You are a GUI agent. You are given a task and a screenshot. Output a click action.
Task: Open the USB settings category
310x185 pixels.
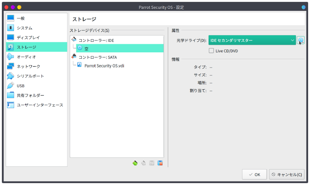point(21,86)
